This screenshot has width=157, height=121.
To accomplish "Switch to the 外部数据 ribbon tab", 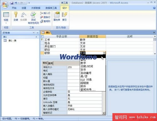I will click(x=36, y=8).
